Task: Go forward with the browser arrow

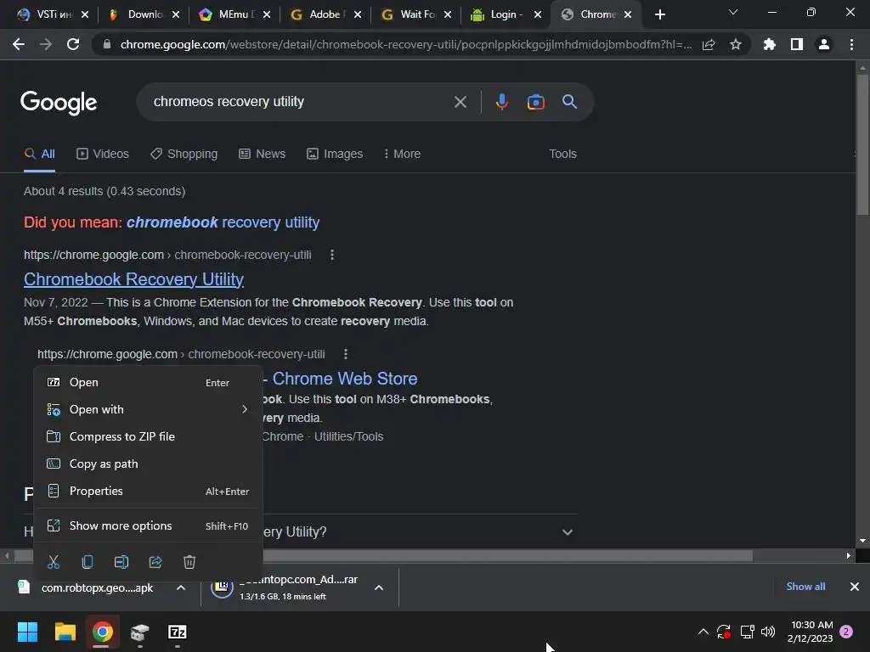Action: pyautogui.click(x=46, y=44)
